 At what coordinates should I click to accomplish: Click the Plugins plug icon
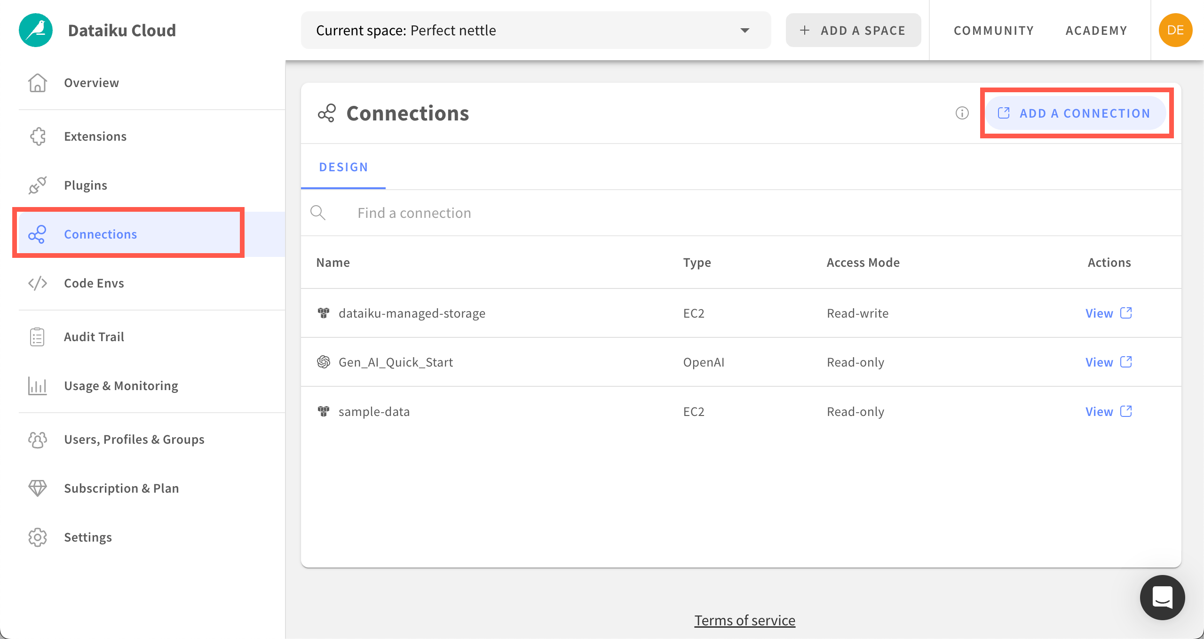tap(37, 185)
